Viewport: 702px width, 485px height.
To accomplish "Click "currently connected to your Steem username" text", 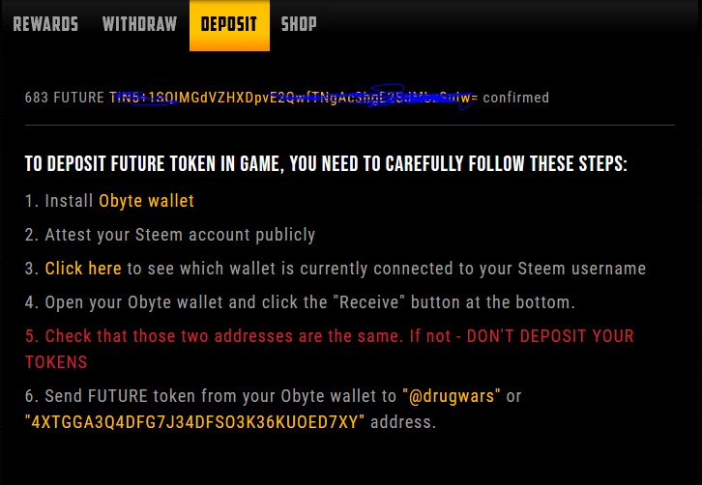I will click(x=473, y=269).
